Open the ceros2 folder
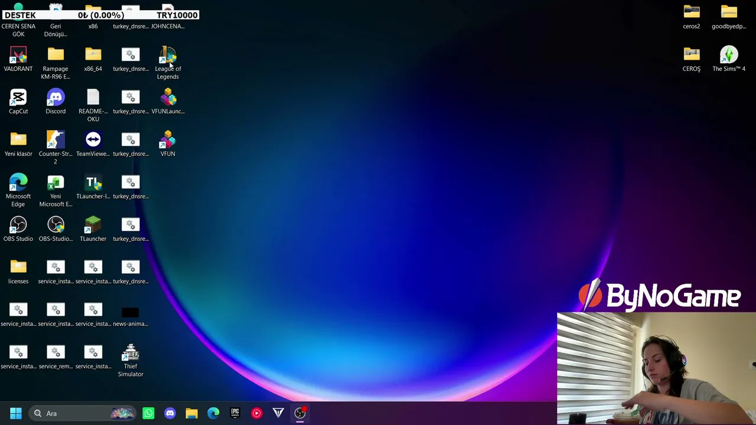 [x=692, y=17]
